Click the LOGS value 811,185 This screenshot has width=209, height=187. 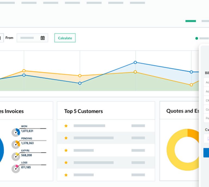pos(26,167)
